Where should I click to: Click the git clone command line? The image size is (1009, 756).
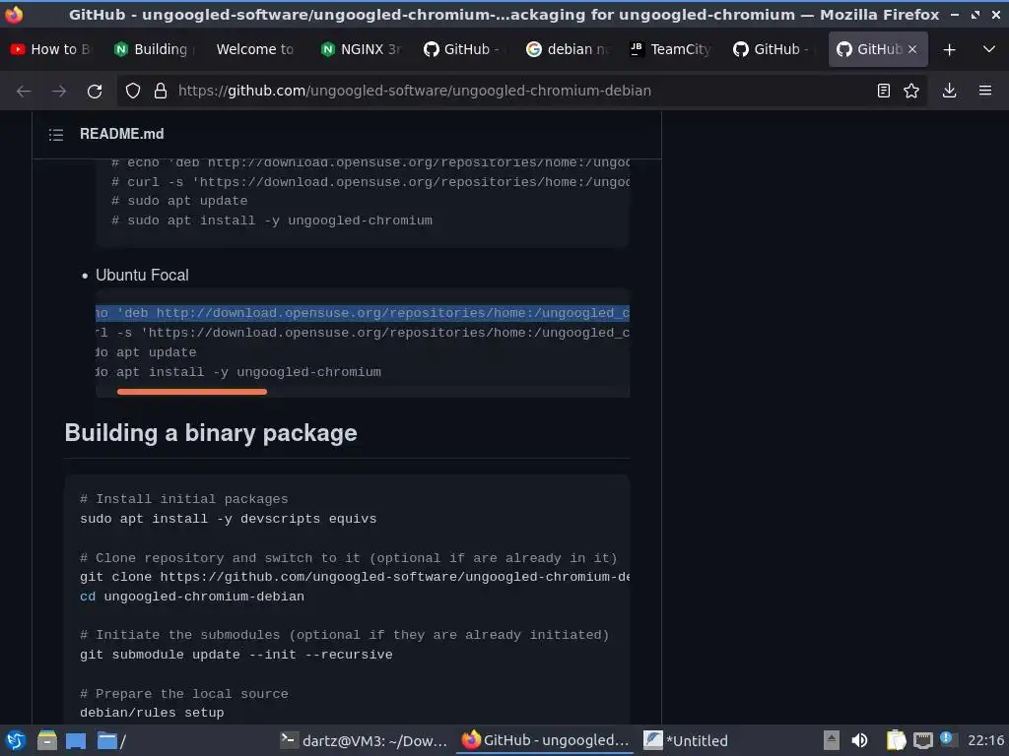pos(355,577)
